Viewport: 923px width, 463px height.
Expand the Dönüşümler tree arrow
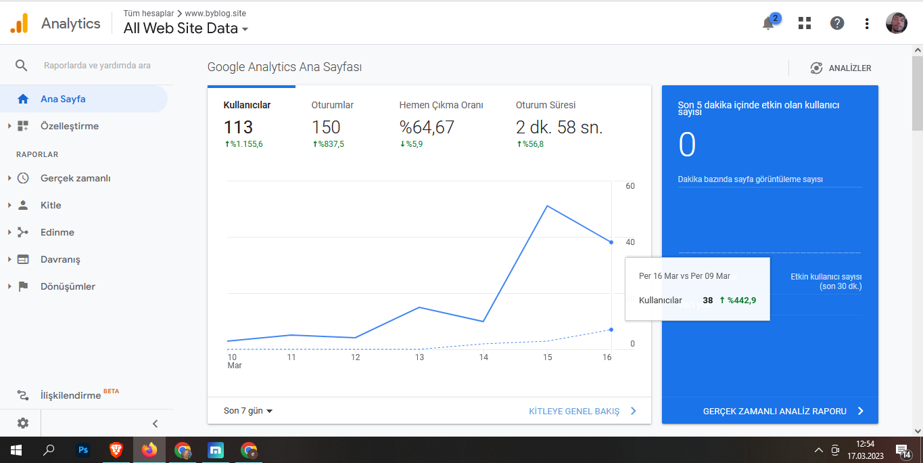(x=9, y=286)
